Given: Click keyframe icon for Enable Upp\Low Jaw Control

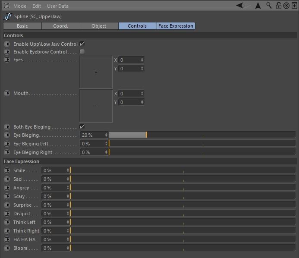Looking at the screenshot, I should tap(7, 44).
